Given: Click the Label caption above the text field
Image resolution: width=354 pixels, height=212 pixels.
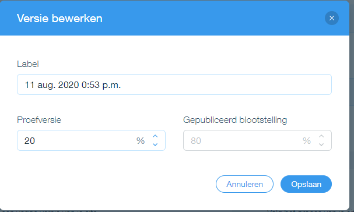Looking at the screenshot, I should click(x=28, y=64).
